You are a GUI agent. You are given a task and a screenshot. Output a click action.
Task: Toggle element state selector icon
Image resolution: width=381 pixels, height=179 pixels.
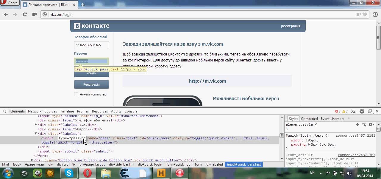coord(364,124)
